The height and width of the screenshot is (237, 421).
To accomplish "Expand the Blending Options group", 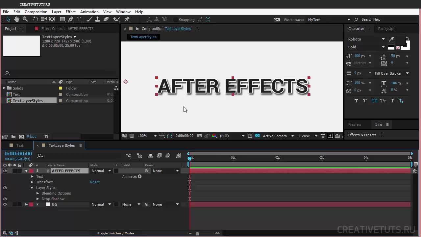I will click(38, 193).
